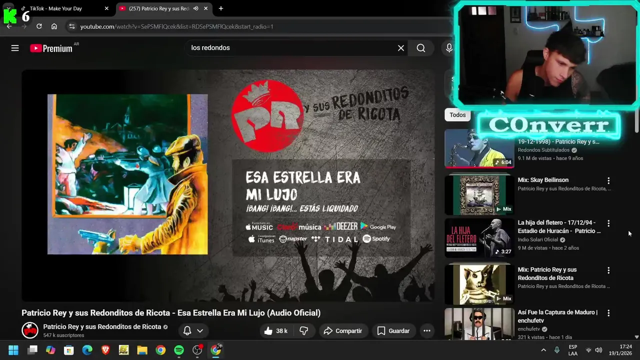Start voice search with microphone icon

tap(449, 48)
